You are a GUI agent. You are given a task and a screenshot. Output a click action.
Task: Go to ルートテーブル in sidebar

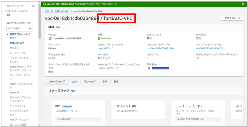pos(18,53)
